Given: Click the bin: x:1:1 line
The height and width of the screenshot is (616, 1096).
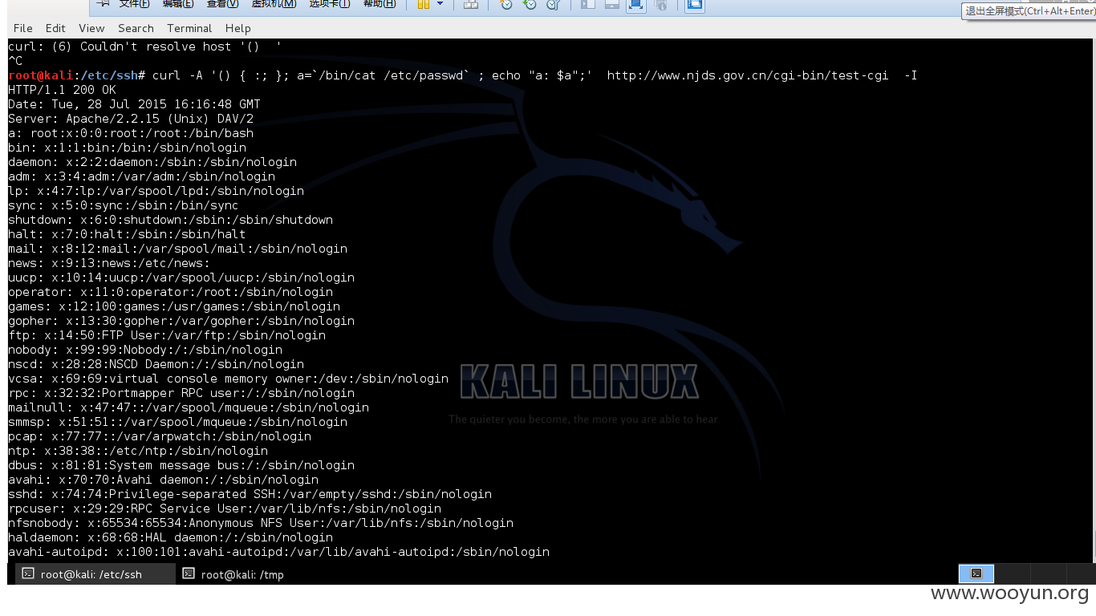Looking at the screenshot, I should click(127, 148).
